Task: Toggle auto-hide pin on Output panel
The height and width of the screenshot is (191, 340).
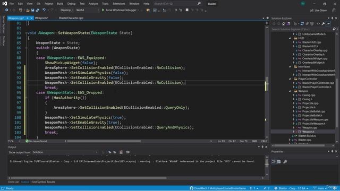Action: click(x=262, y=147)
